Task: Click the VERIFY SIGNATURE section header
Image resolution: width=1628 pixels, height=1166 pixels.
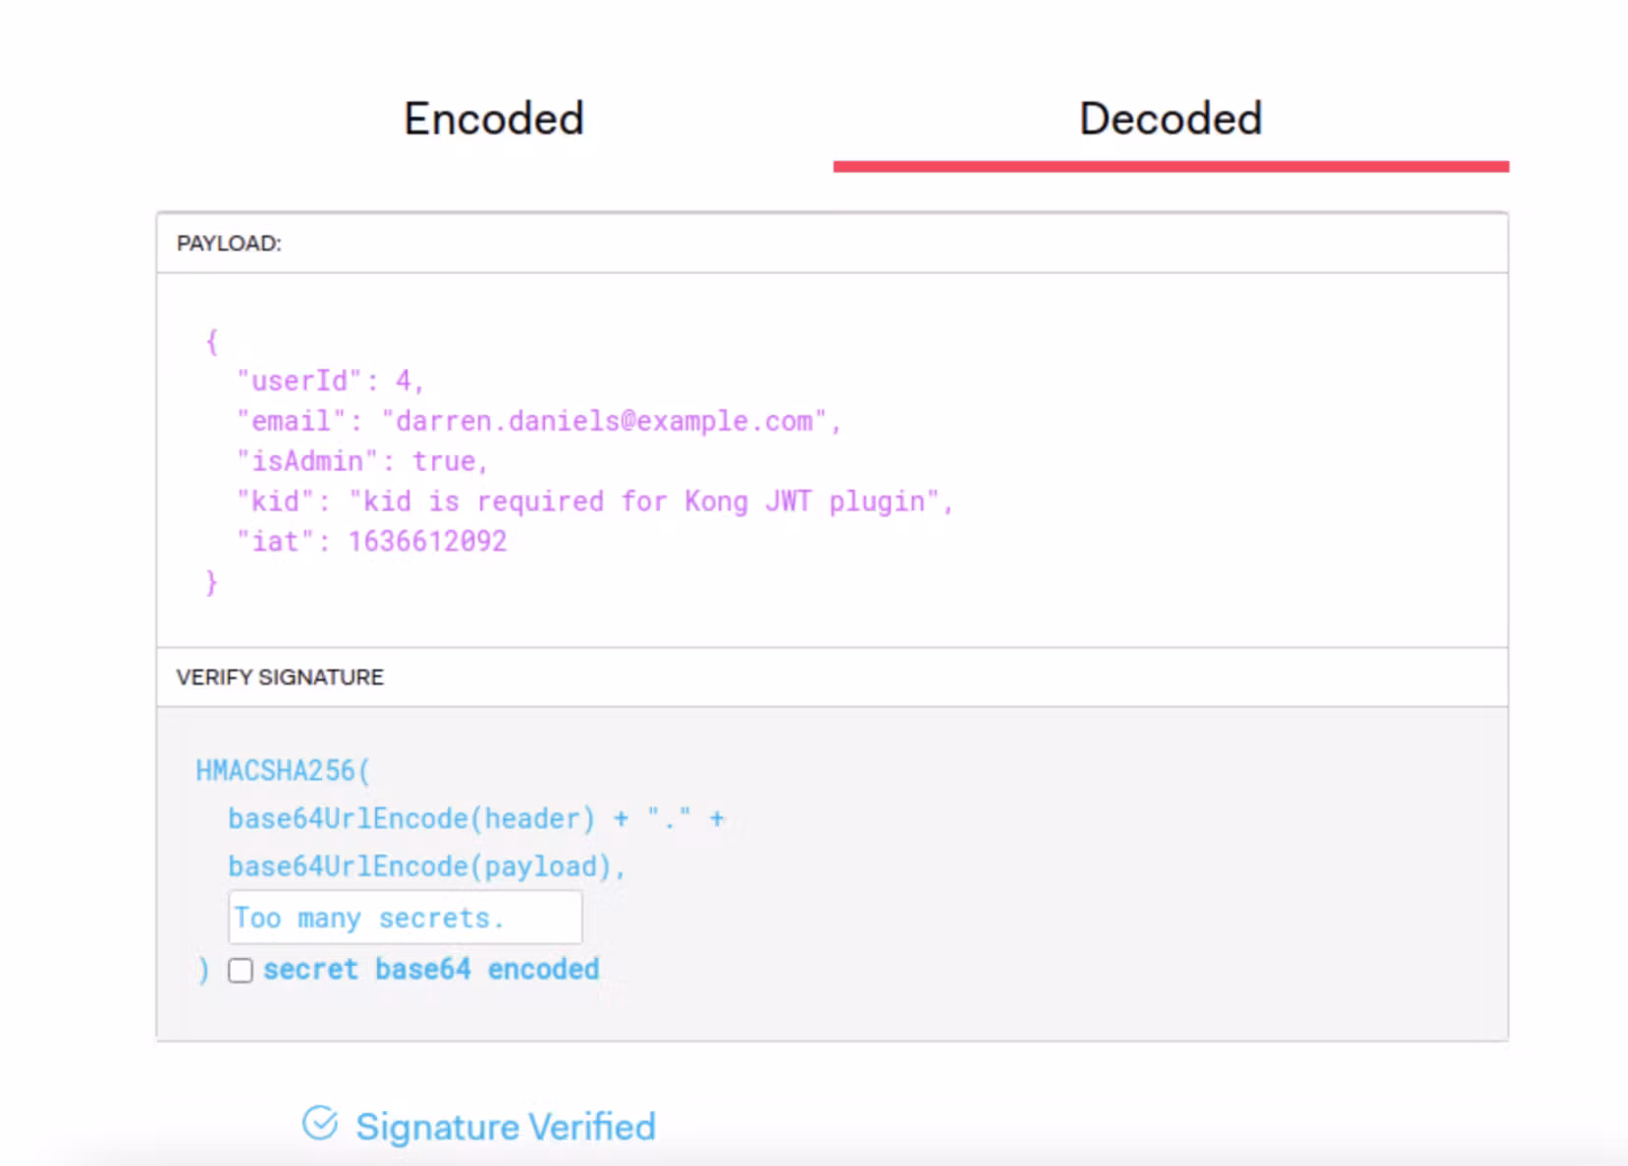Action: [x=280, y=677]
